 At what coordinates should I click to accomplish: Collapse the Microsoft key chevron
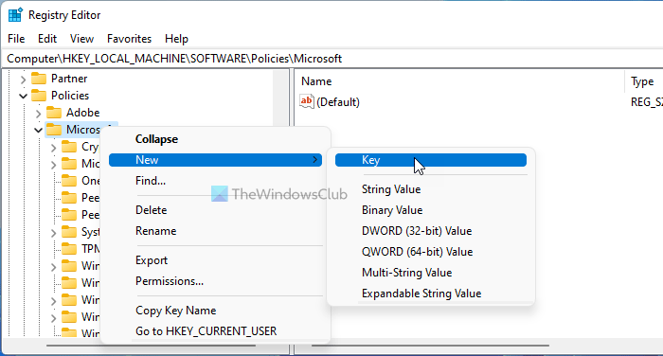39,130
